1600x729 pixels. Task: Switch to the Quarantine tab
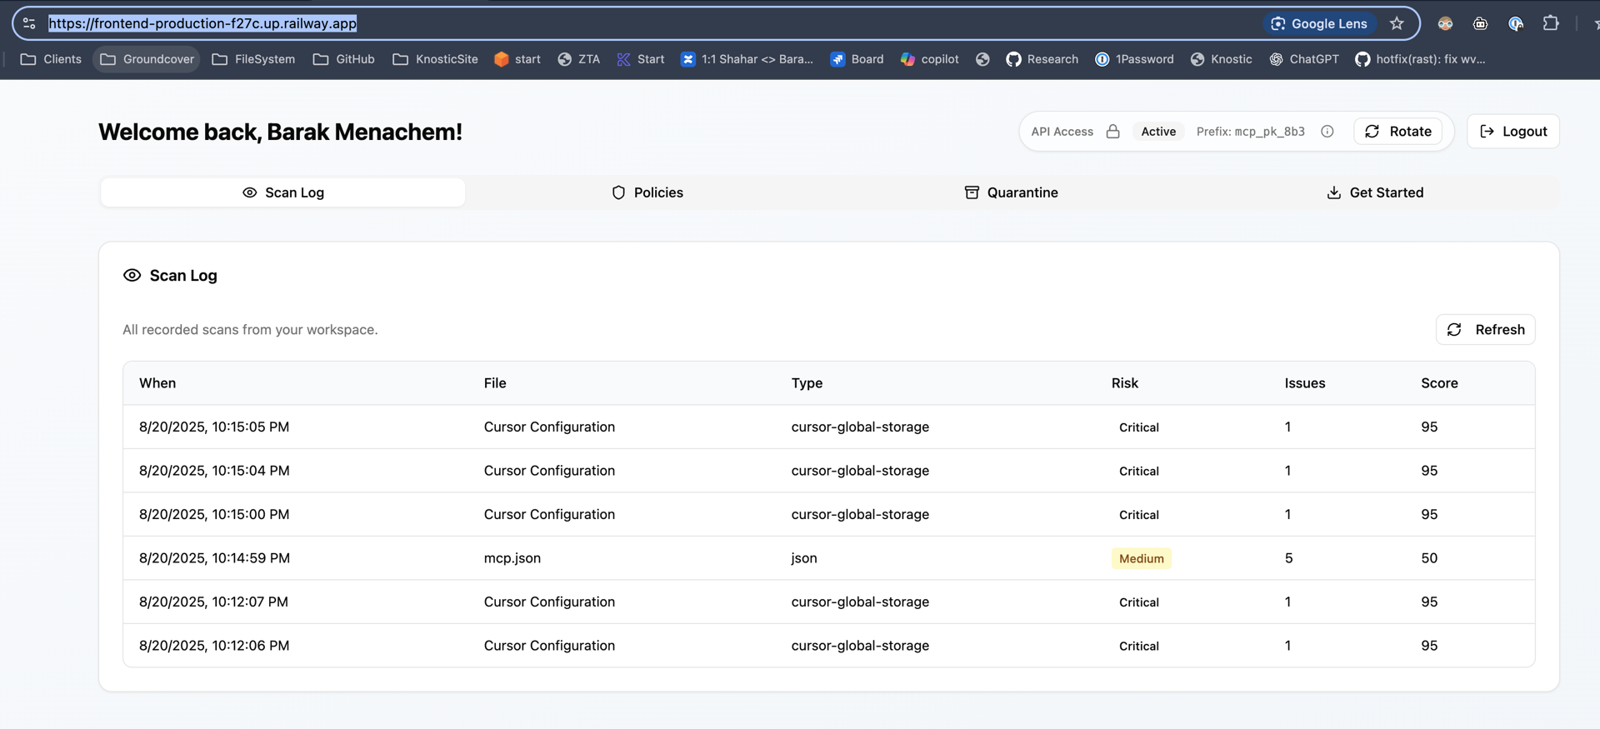coord(1011,192)
